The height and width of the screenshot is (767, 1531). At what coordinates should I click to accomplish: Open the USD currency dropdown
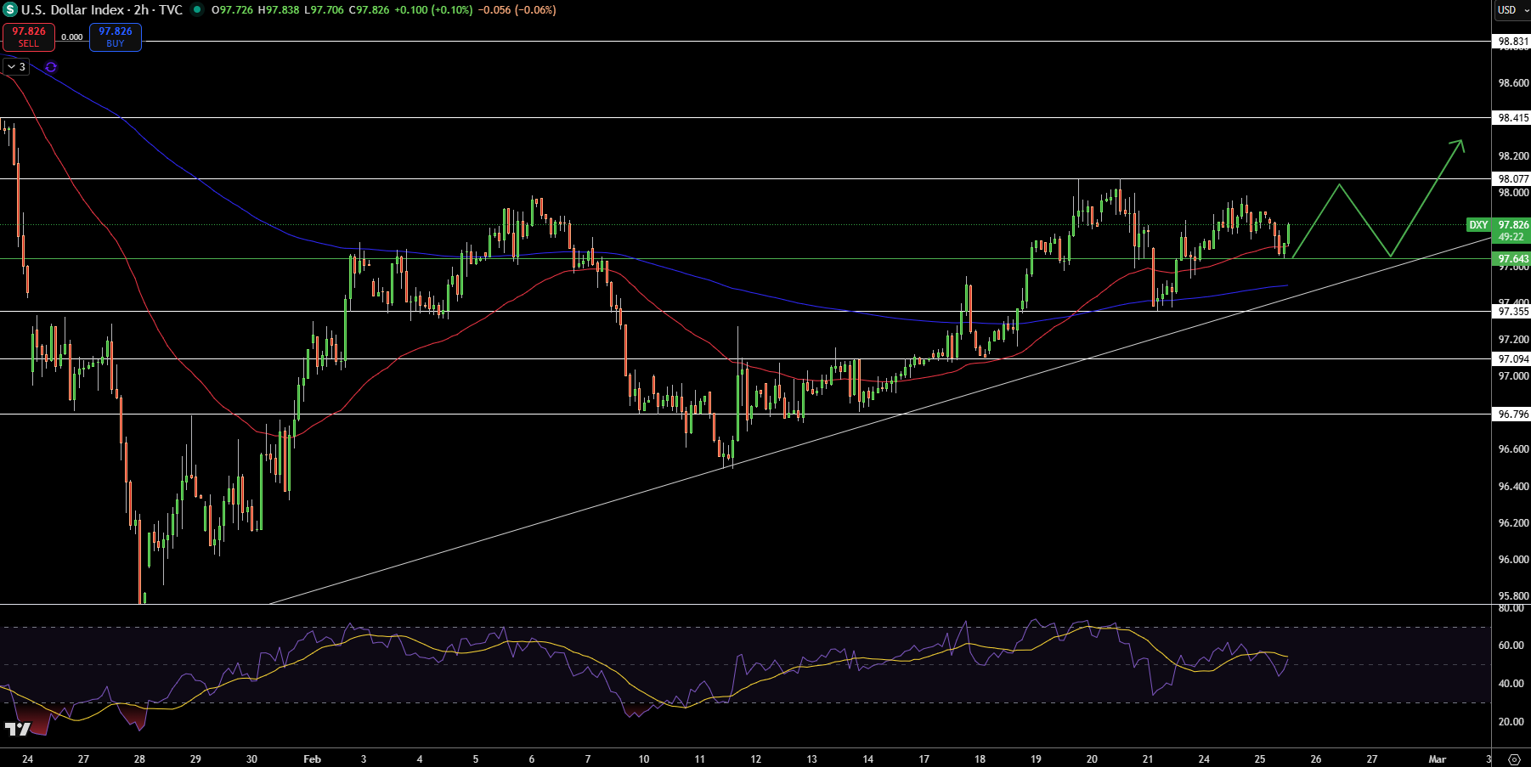coord(1512,10)
